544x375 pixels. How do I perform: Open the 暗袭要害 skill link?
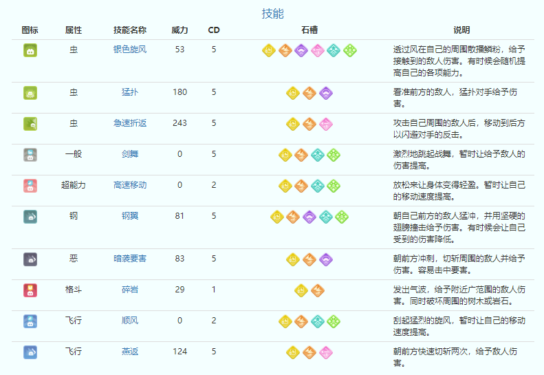coord(130,259)
